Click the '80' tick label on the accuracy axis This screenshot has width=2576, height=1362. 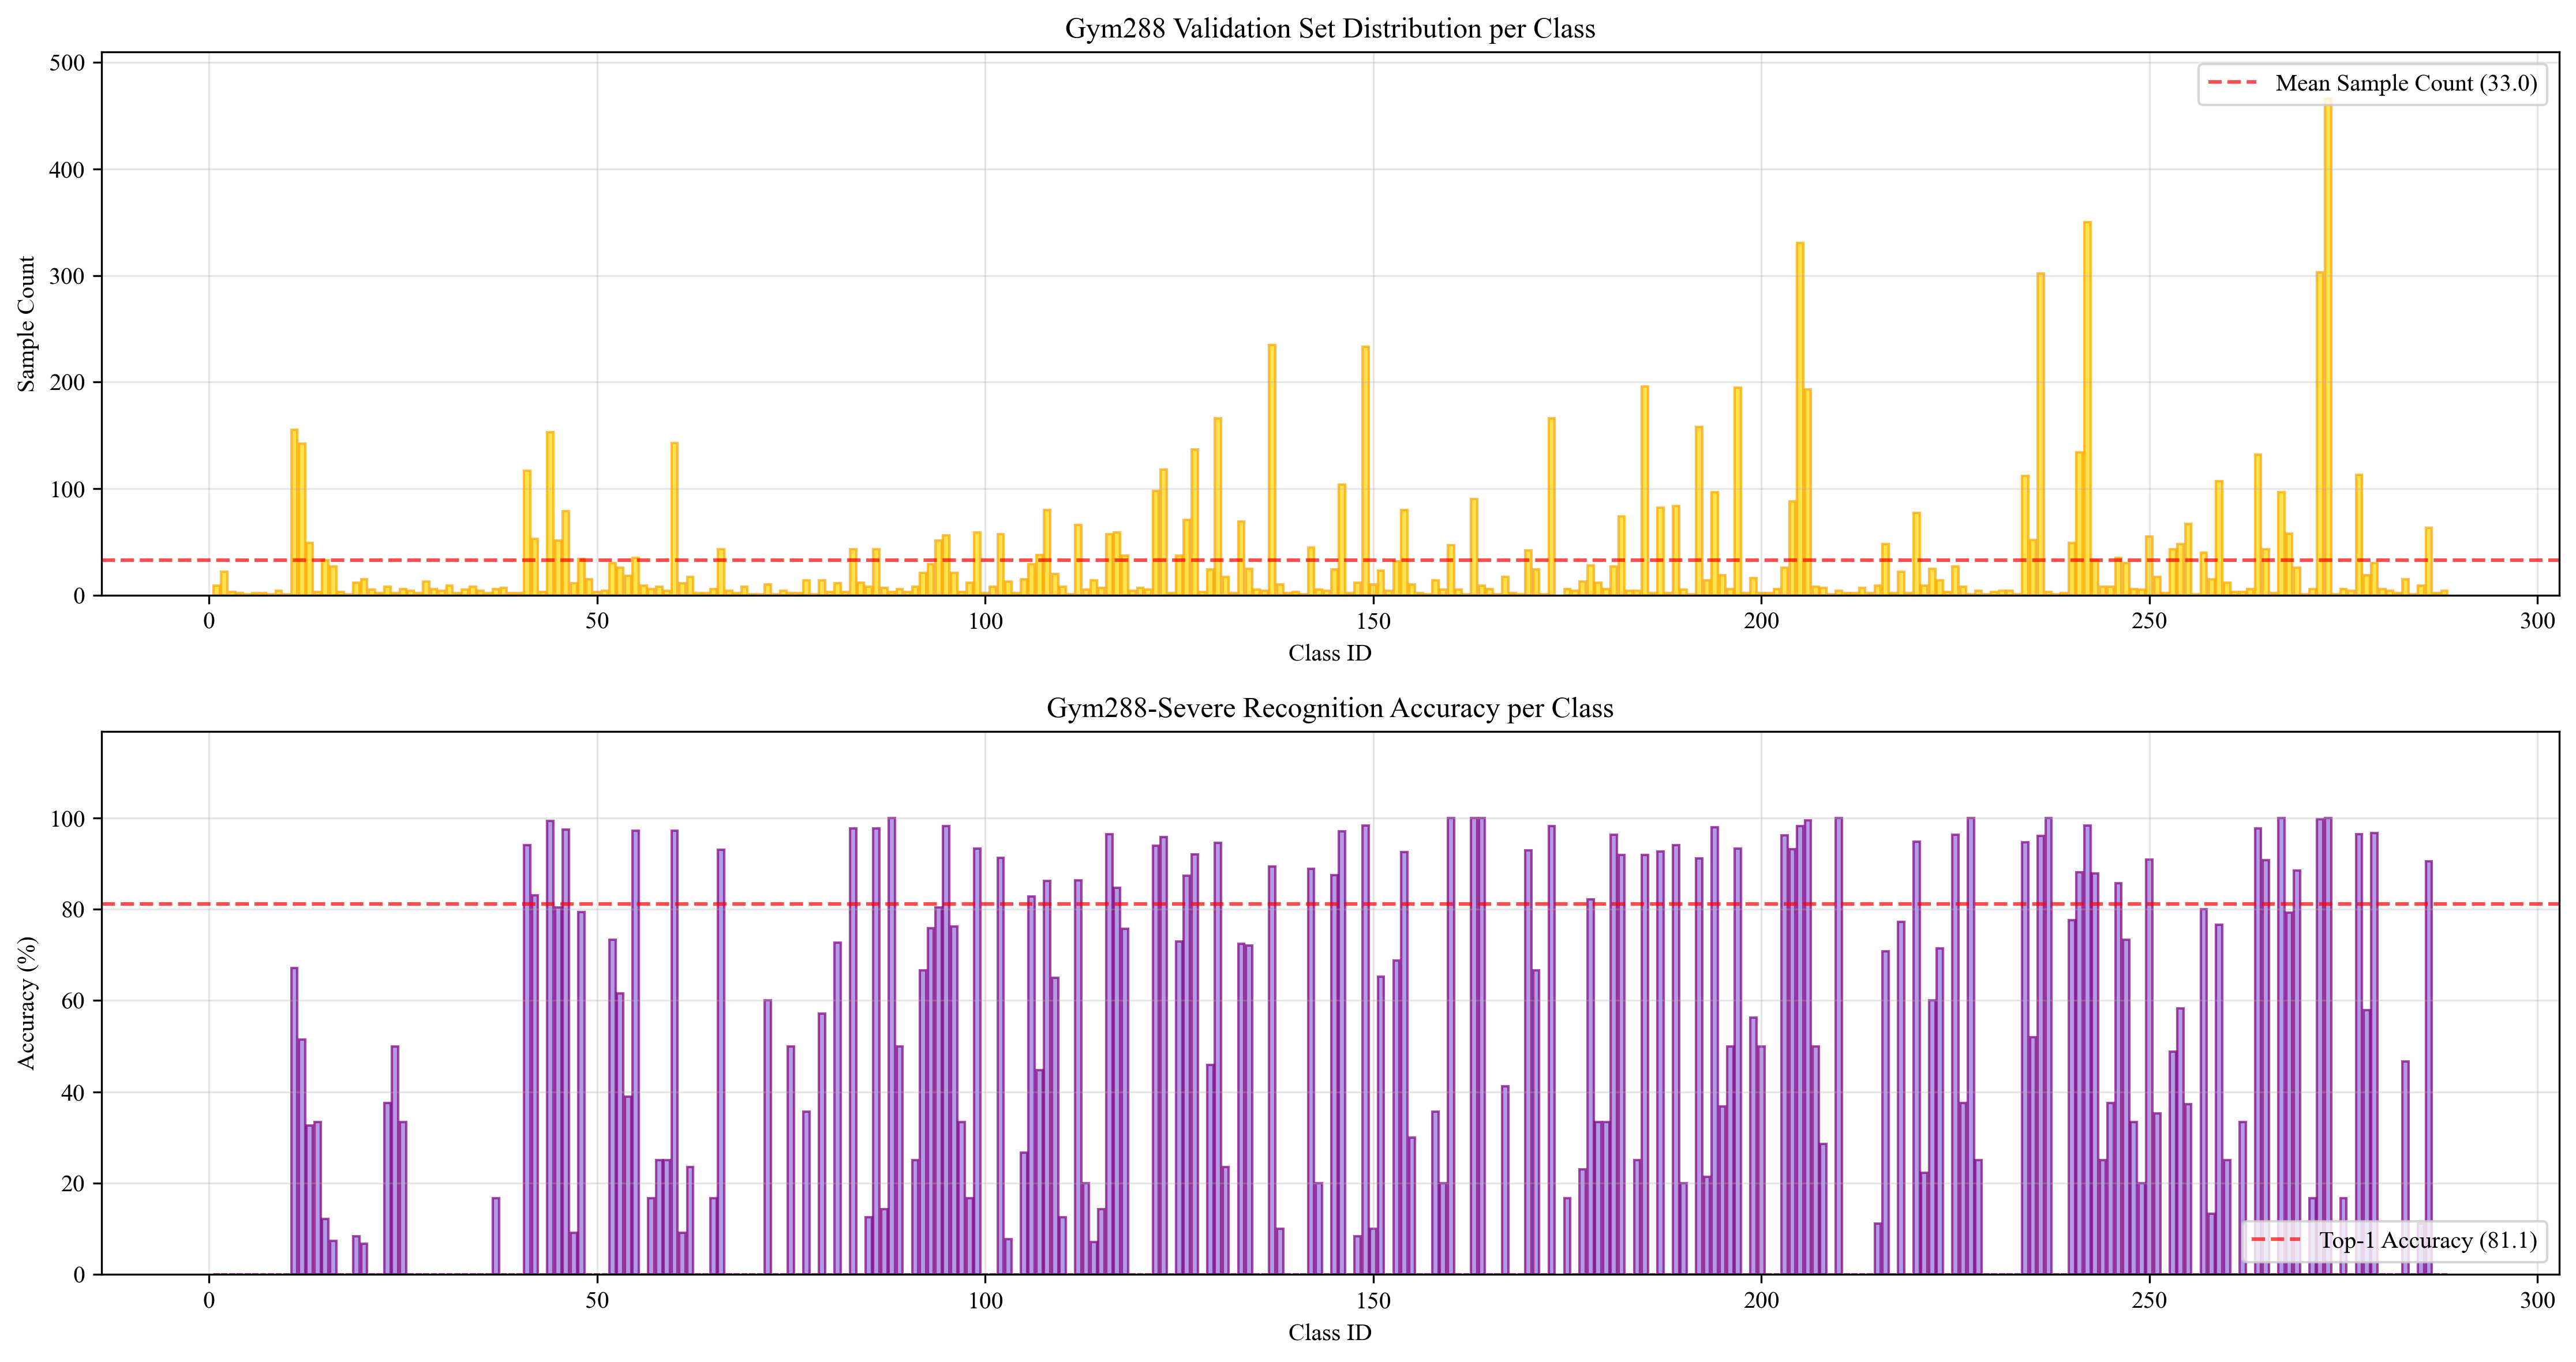coord(73,910)
